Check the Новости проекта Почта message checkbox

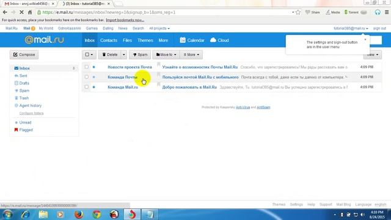[x=87, y=67]
